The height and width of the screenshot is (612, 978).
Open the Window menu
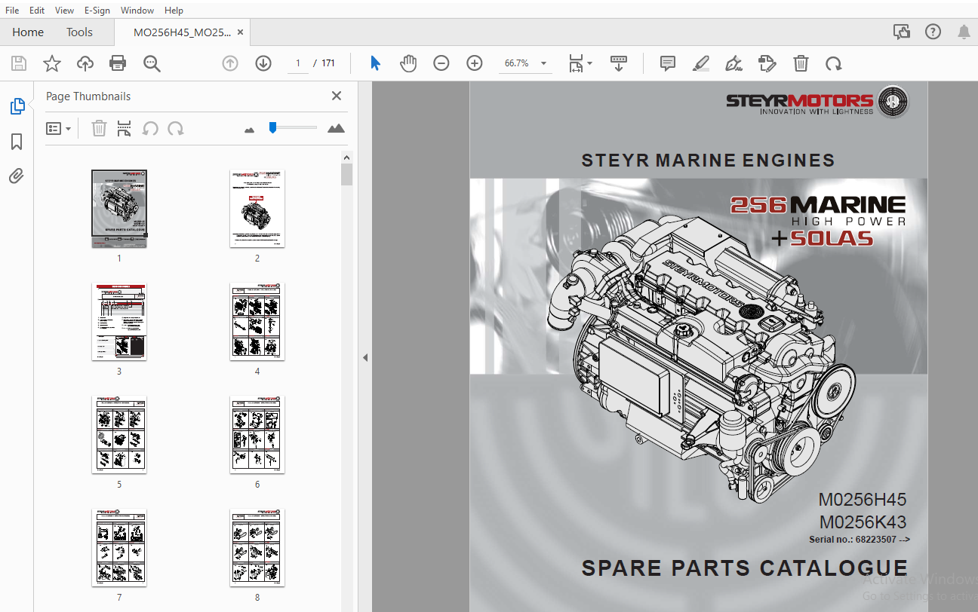click(137, 11)
